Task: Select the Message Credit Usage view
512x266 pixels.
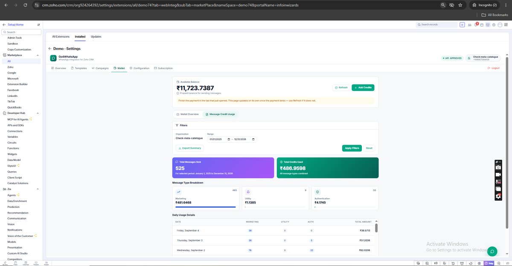Action: pos(220,114)
